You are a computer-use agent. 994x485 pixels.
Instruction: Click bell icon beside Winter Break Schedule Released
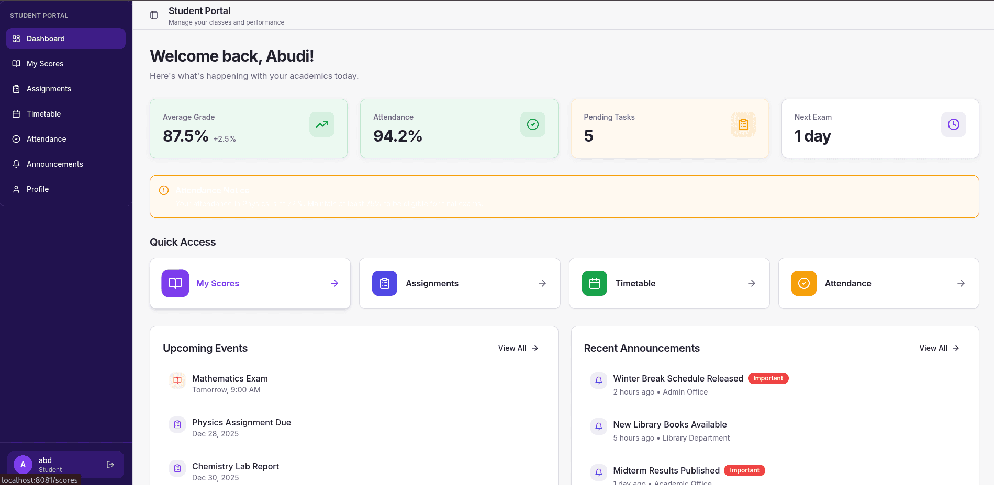pos(599,380)
